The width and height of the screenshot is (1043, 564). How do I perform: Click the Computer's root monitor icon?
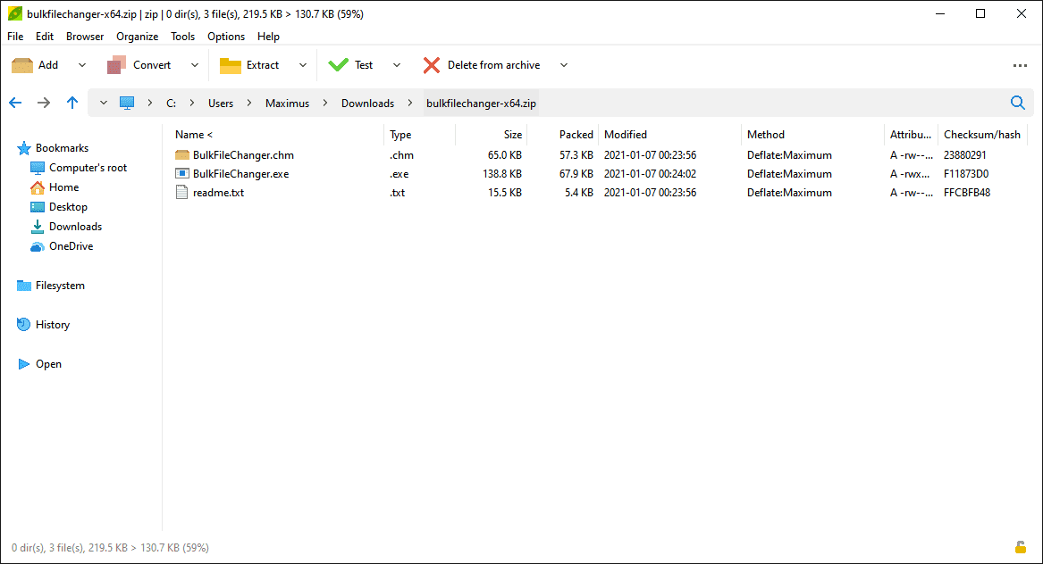point(38,168)
